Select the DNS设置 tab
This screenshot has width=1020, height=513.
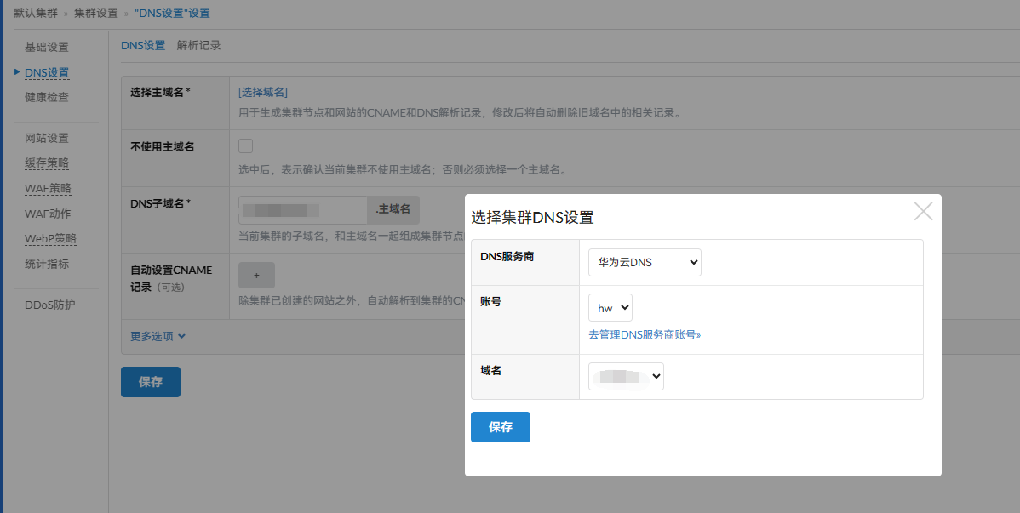[x=143, y=45]
